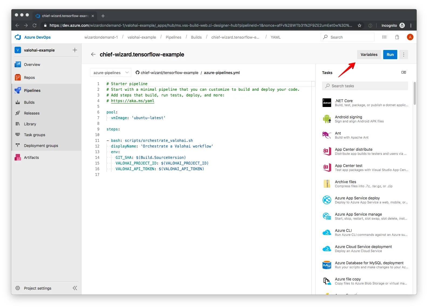Open the Pipelines rocket icon

pos(18,91)
